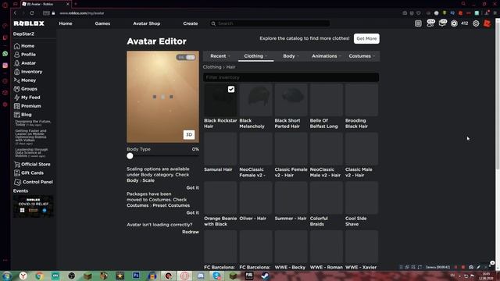Expand the Clothing dropdown tab
The image size is (500, 281).
(255, 56)
